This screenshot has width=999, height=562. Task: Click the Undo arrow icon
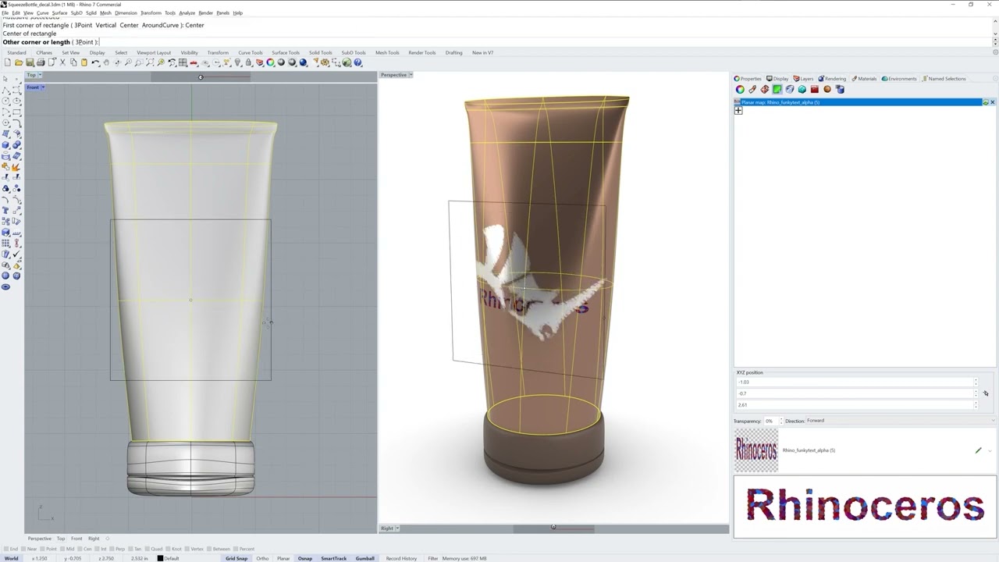(x=95, y=62)
